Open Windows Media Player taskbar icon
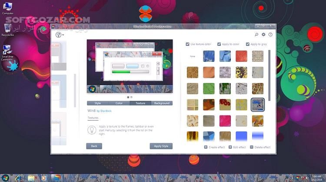The width and height of the screenshot is (326, 182). tap(43, 178)
